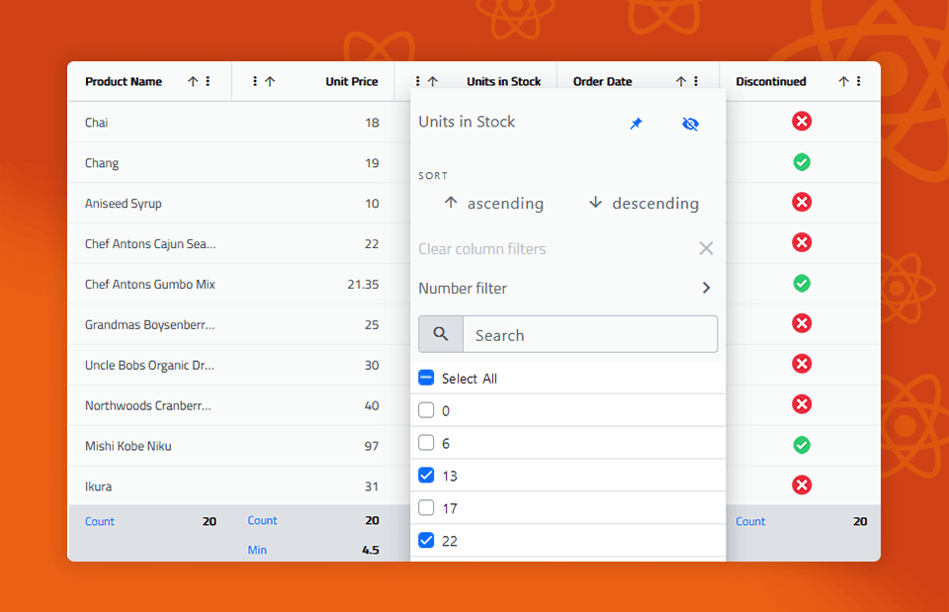949x612 pixels.
Task: Open Discontinued column options menu
Action: 858,82
